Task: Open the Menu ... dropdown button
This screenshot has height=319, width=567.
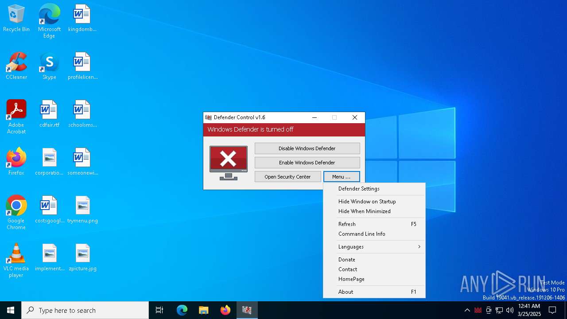Action: (342, 177)
